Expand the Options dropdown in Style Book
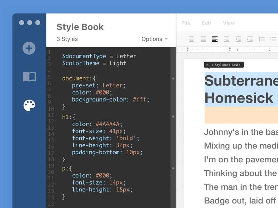This screenshot has width=278, height=208. [x=155, y=39]
